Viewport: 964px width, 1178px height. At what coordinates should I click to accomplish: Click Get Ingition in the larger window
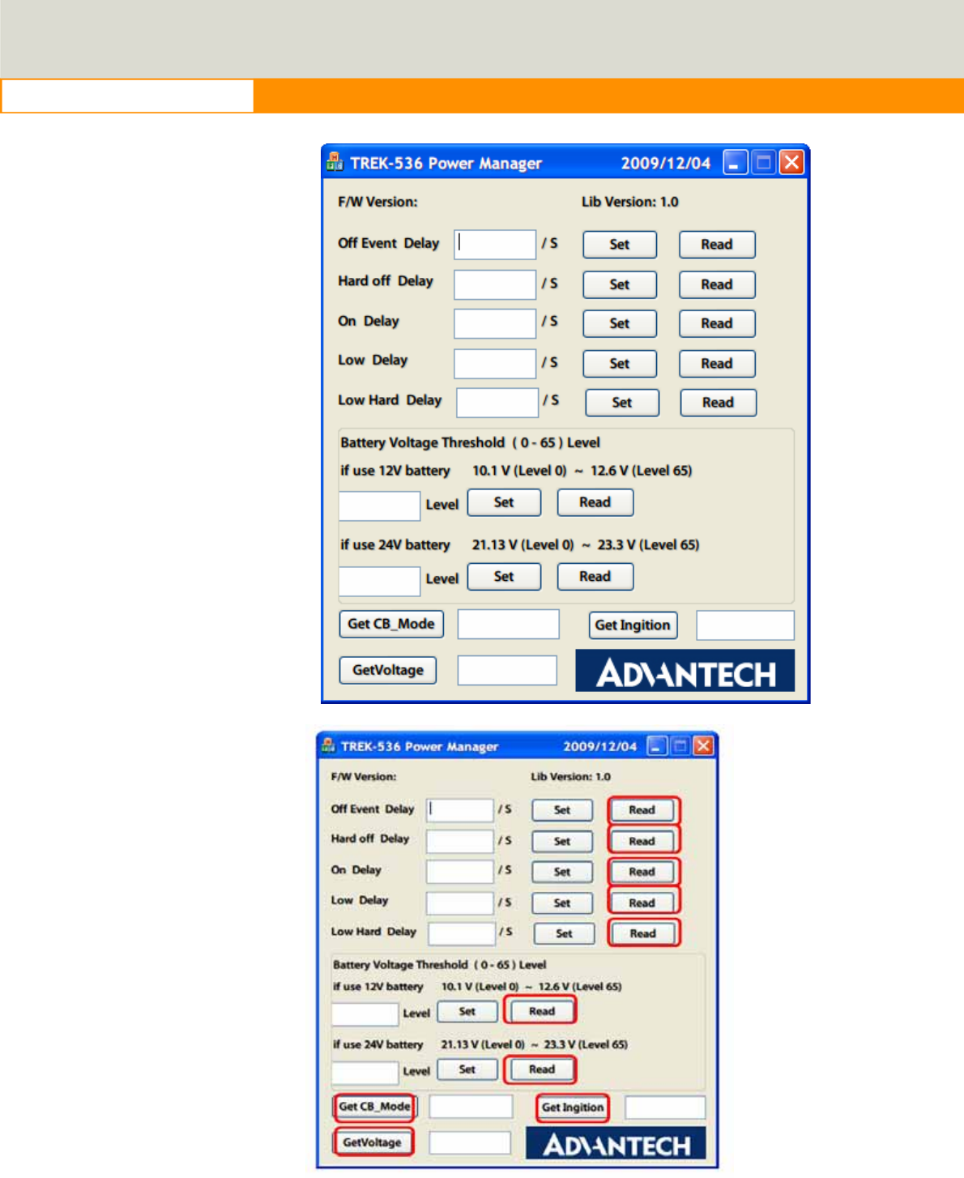click(x=633, y=625)
